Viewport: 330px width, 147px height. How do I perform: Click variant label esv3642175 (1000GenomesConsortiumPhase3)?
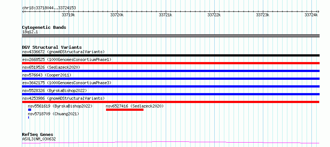[x=67, y=83]
